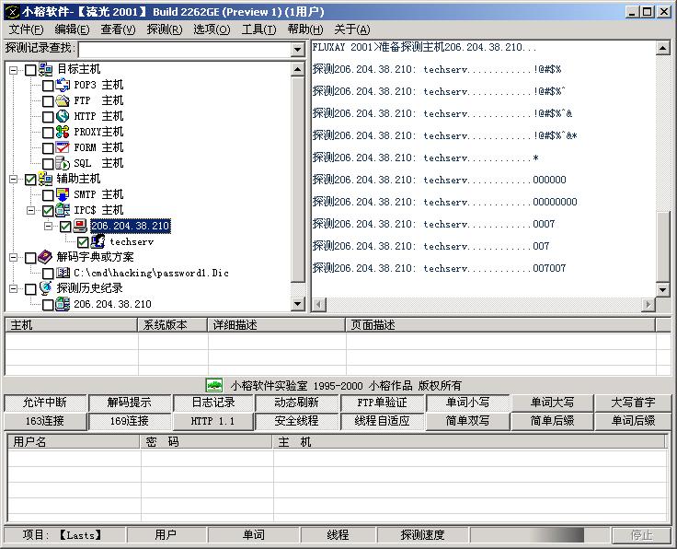
Task: Open the 查看(V) menu
Action: 118,29
